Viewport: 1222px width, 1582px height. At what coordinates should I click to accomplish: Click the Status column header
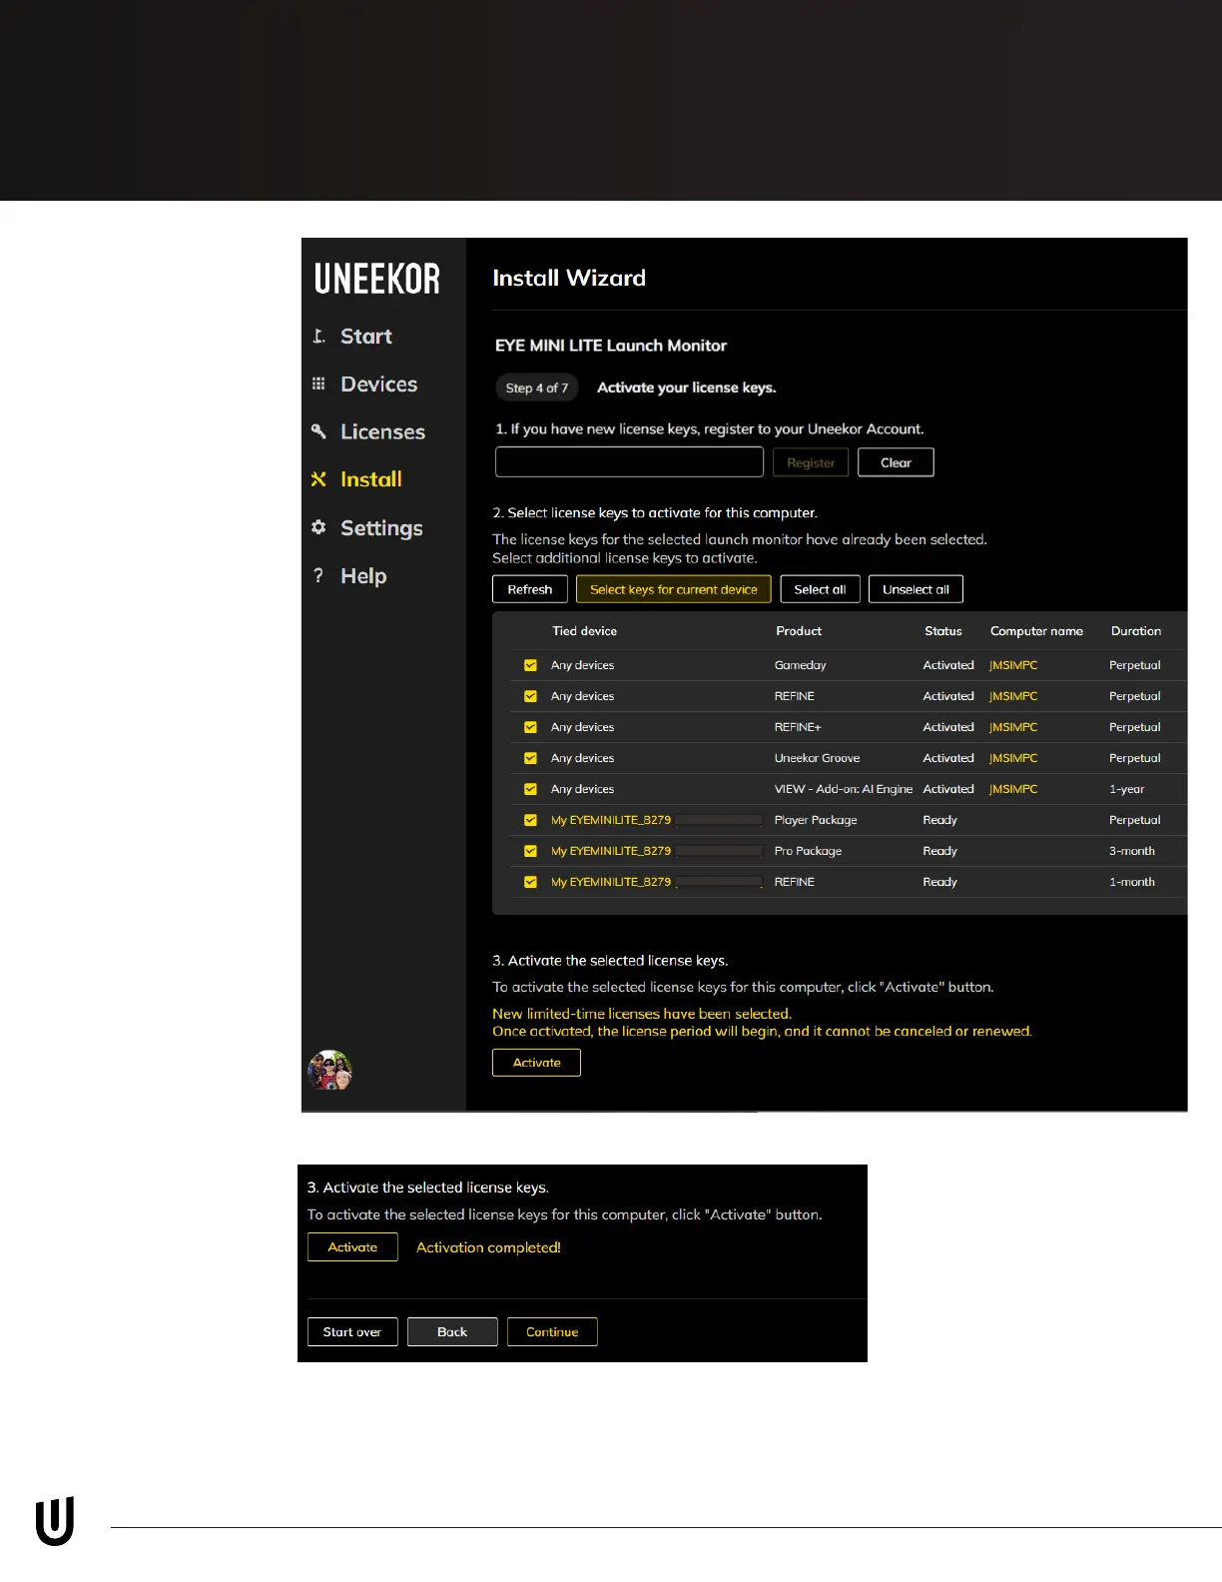(943, 631)
